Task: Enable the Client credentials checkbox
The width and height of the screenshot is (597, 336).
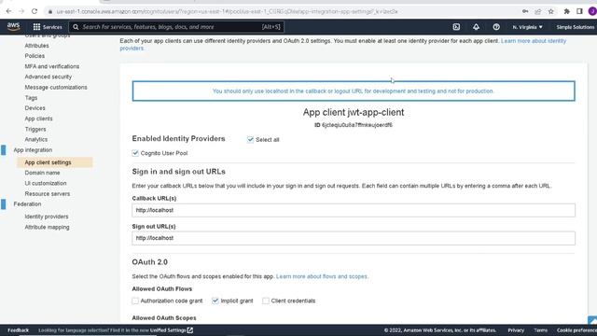Action: click(265, 301)
